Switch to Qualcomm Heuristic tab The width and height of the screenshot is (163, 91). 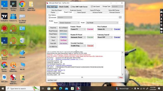coord(76,10)
